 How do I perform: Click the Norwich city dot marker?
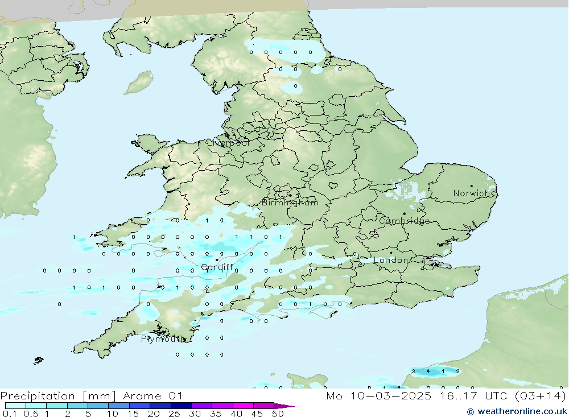471,186
